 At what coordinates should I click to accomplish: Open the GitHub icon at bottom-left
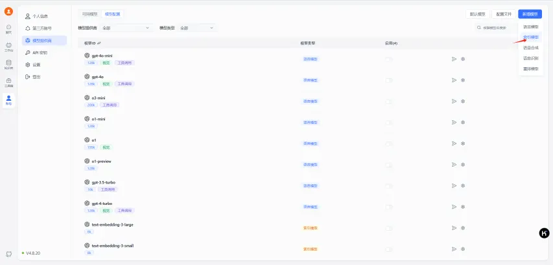pyautogui.click(x=9, y=254)
